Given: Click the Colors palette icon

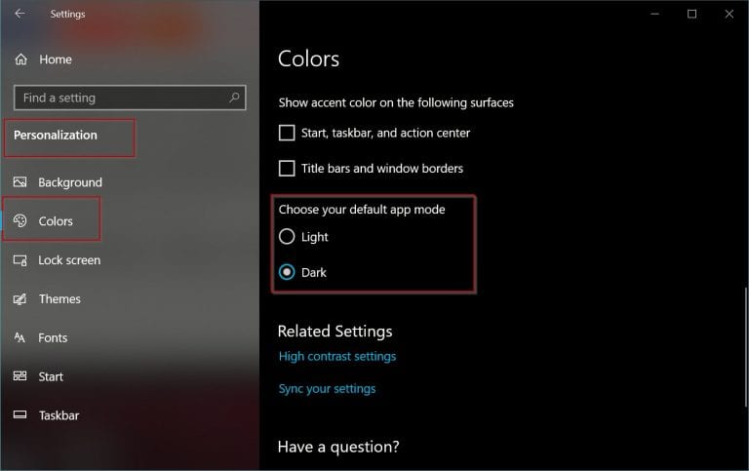Looking at the screenshot, I should 20,220.
